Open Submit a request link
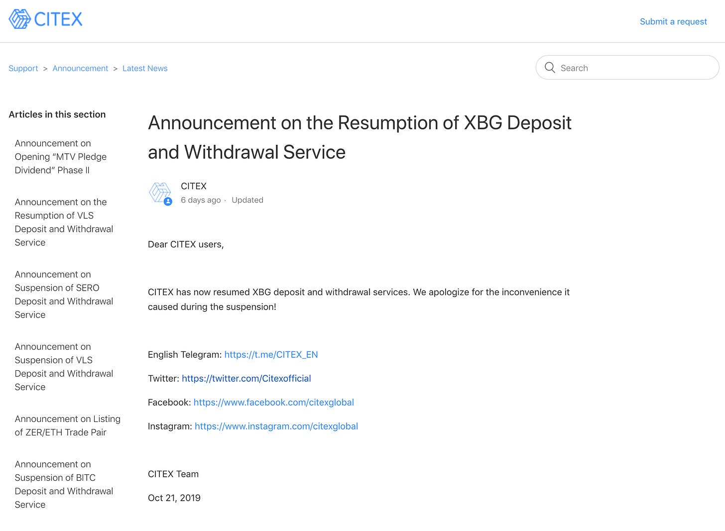Viewport: 725px width, 531px height. click(x=673, y=21)
